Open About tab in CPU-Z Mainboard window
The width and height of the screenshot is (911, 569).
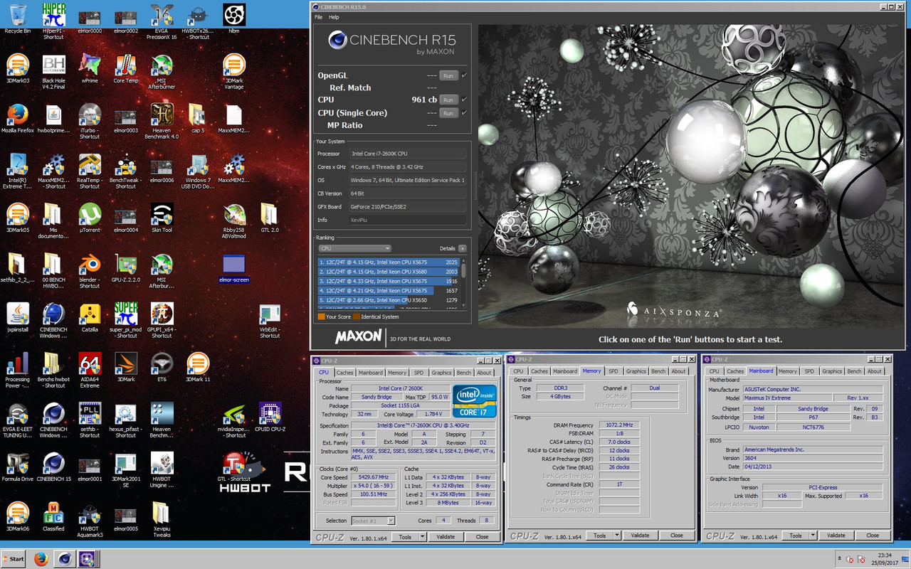[x=874, y=371]
